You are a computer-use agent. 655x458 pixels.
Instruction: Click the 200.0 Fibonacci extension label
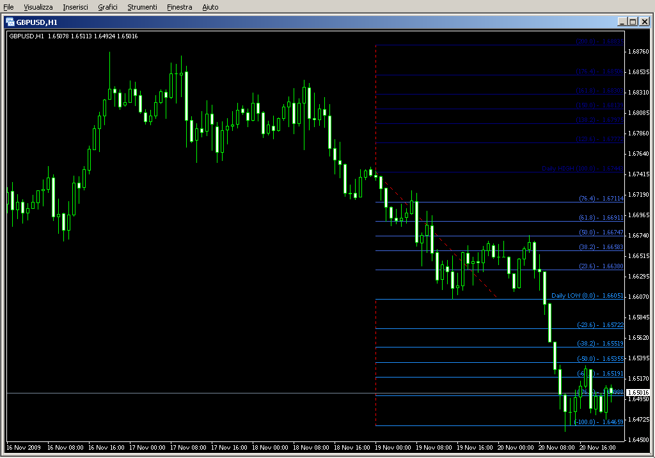(599, 42)
